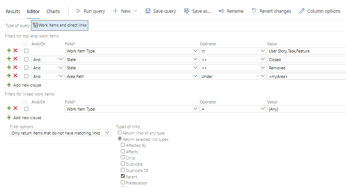Viewport: 346px width, 187px height.
Task: Click the User Story,Task,Feature value field
Action: point(306,51)
